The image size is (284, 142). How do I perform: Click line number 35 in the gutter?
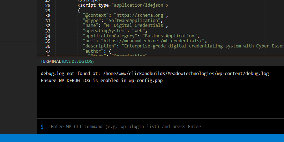pyautogui.click(x=48, y=41)
